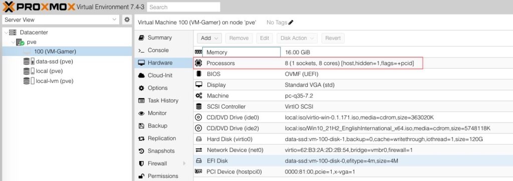
Task: Select the 16.00 GiB memory value
Action: (x=298, y=52)
